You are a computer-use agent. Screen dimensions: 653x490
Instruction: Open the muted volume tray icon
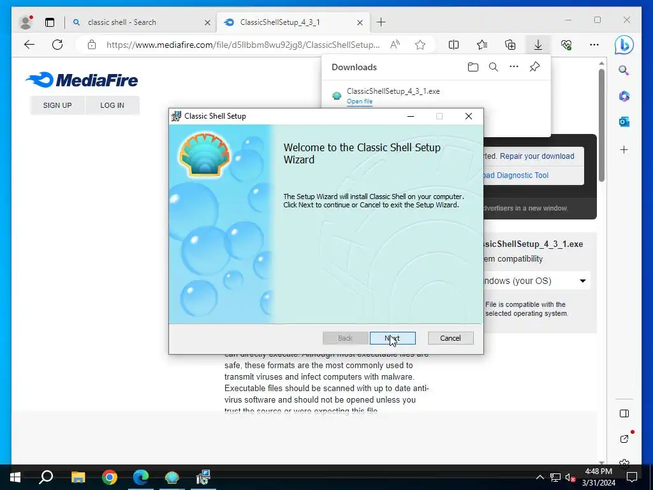click(x=570, y=477)
